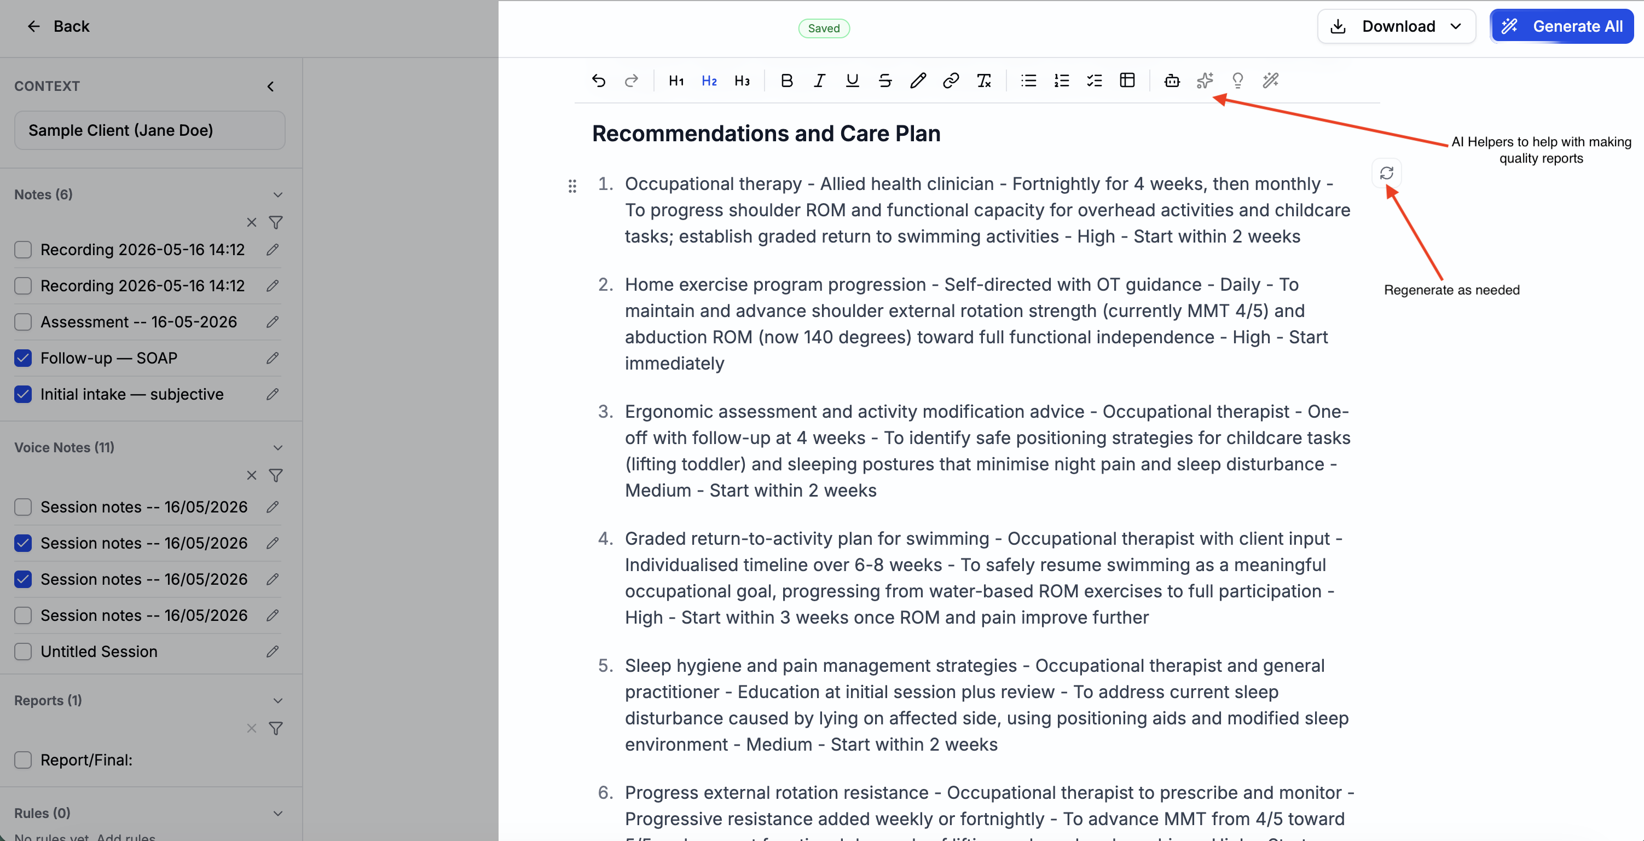Apply Heading 1 style
The image size is (1644, 841).
676,80
